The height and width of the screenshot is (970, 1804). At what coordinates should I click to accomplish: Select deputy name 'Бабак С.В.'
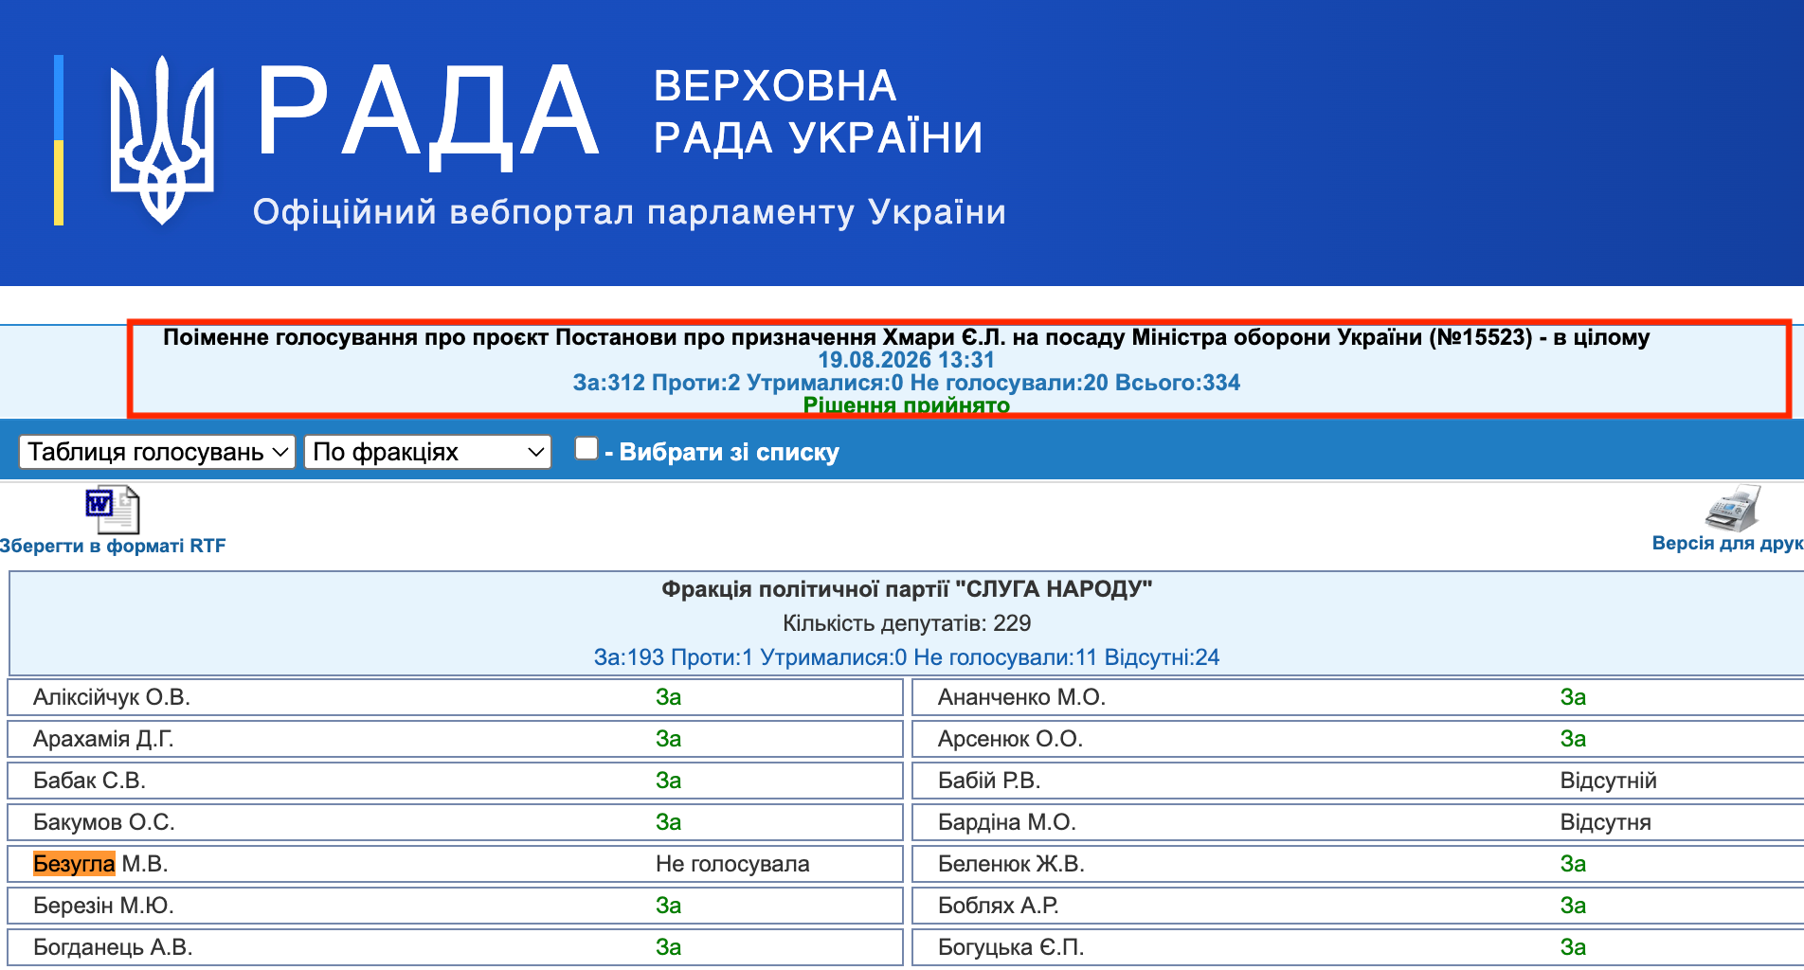pyautogui.click(x=89, y=781)
